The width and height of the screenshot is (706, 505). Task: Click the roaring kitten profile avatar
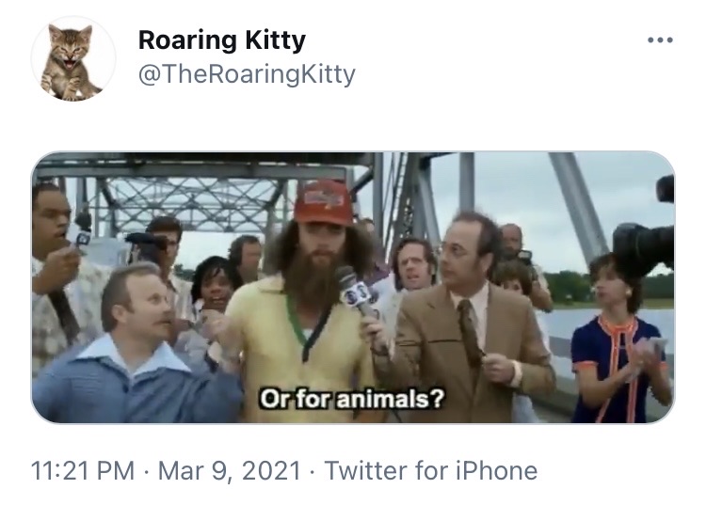(73, 59)
